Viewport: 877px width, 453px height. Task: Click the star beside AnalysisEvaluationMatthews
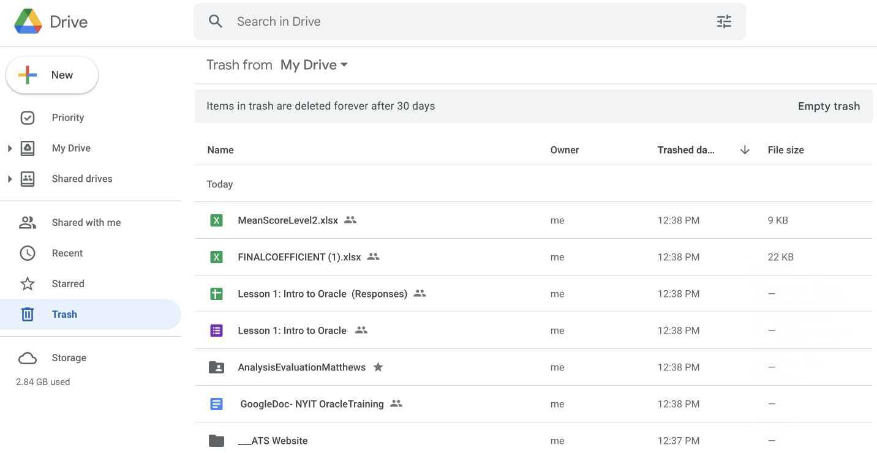[x=378, y=367]
